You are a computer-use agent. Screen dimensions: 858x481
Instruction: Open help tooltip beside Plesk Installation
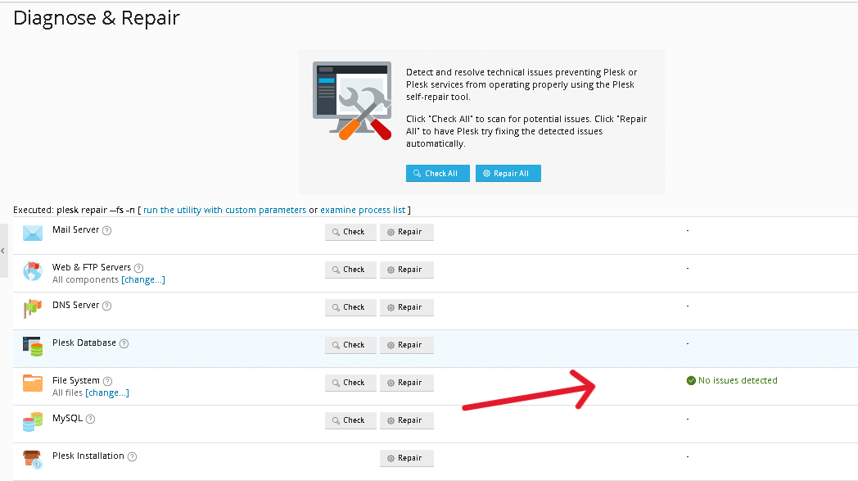point(133,456)
